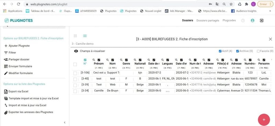Click the red floating add button
Image resolution: width=275 pixels, height=126 pixels.
point(264,120)
